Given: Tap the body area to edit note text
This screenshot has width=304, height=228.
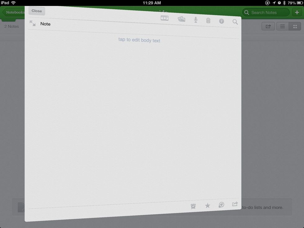Looking at the screenshot, I should tap(139, 40).
